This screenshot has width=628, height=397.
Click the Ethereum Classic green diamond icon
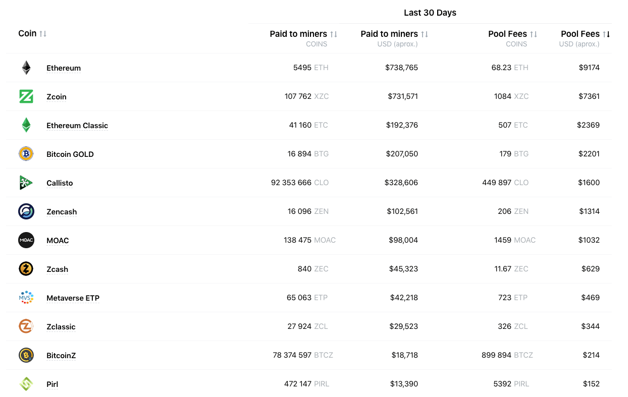coord(26,125)
